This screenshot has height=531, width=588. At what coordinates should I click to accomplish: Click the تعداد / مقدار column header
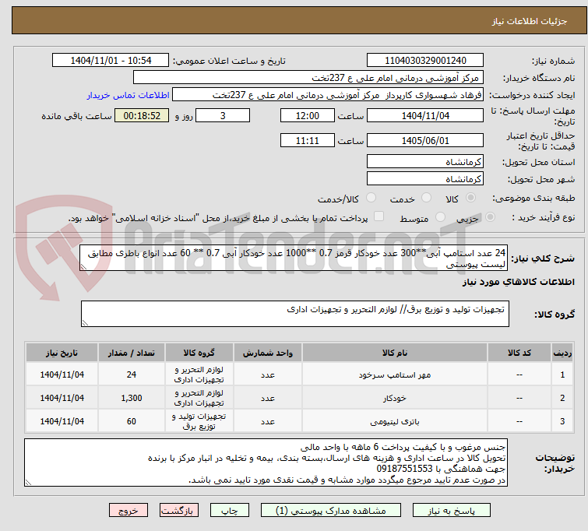[132, 353]
